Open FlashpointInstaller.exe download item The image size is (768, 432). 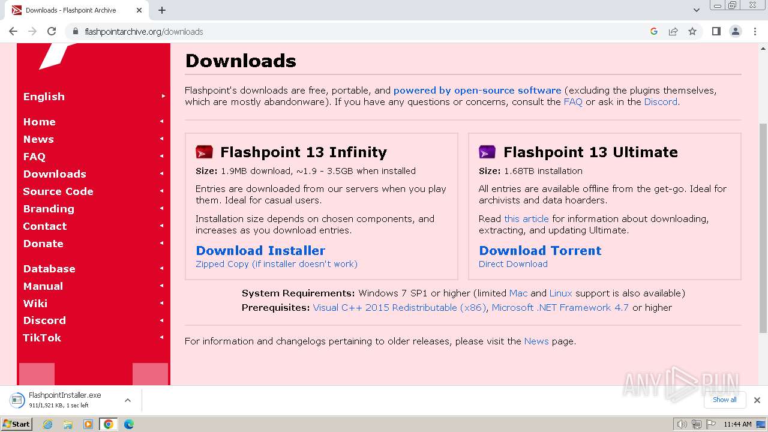(64, 400)
